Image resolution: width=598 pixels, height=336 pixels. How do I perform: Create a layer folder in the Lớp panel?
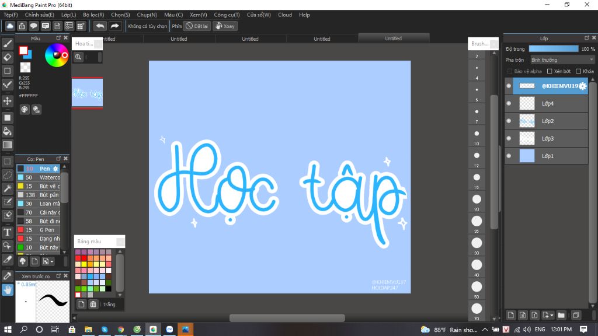coord(561,315)
